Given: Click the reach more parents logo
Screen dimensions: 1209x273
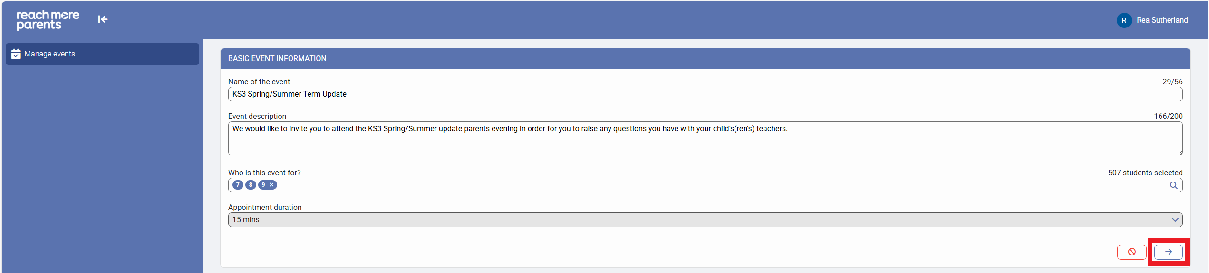Looking at the screenshot, I should [x=48, y=20].
